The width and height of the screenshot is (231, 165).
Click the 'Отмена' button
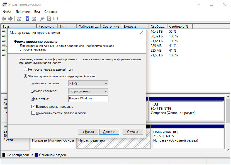coord(133,132)
